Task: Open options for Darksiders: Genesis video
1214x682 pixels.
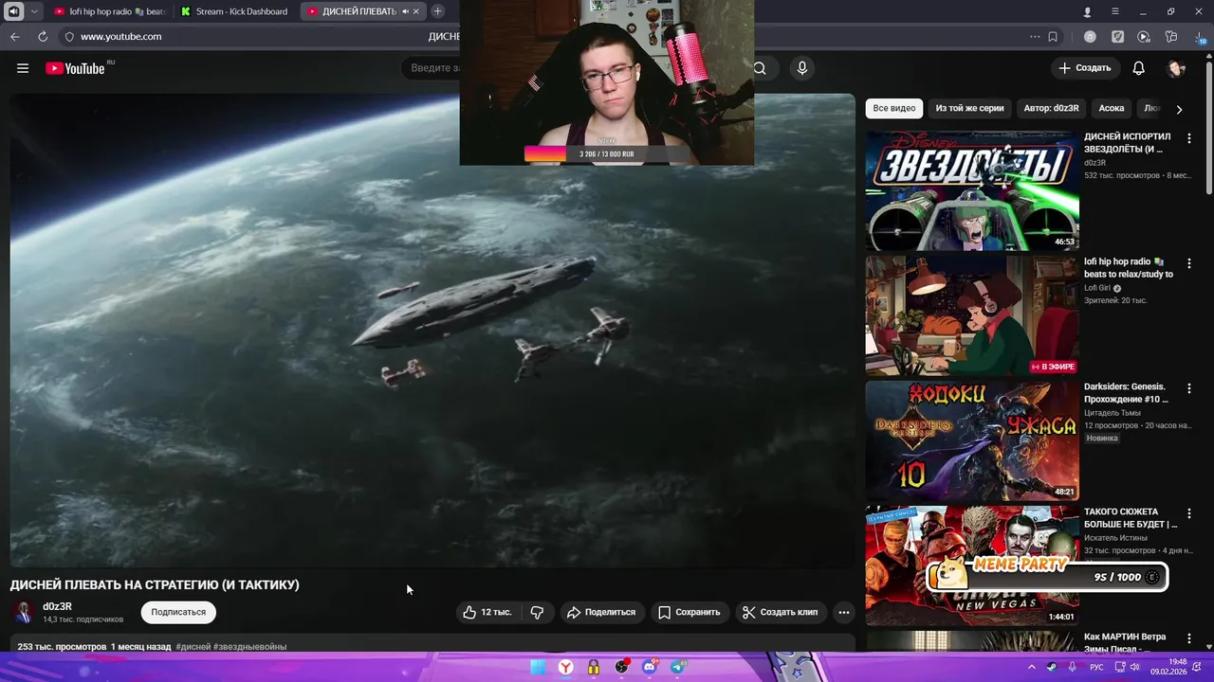Action: click(x=1189, y=388)
